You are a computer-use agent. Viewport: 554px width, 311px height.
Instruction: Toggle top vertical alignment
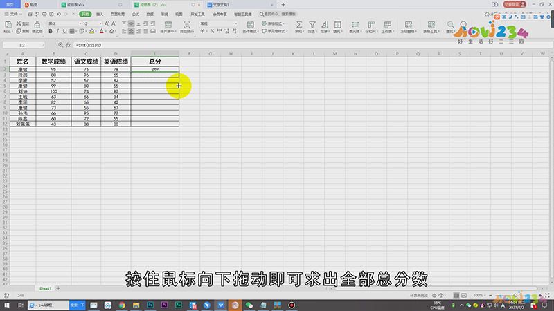point(124,23)
